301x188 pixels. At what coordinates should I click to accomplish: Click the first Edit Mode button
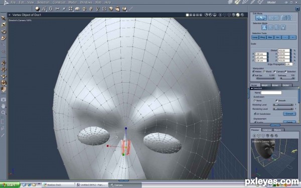[261, 18]
